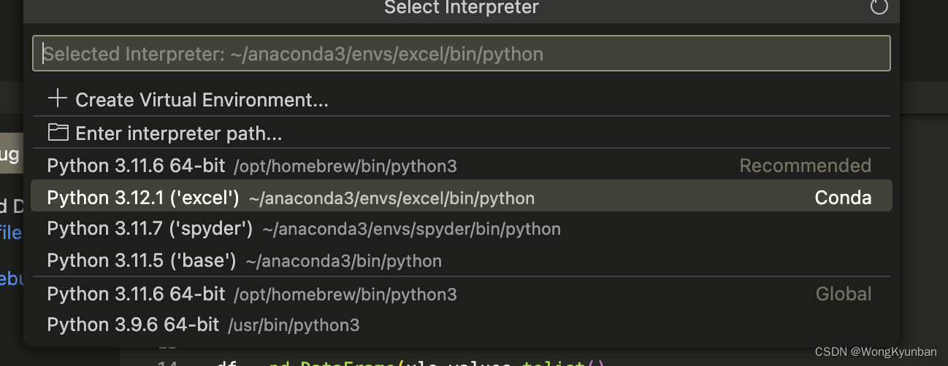Click the Recommended label on the first interpreter
Viewport: 948px width, 366px height.
805,166
